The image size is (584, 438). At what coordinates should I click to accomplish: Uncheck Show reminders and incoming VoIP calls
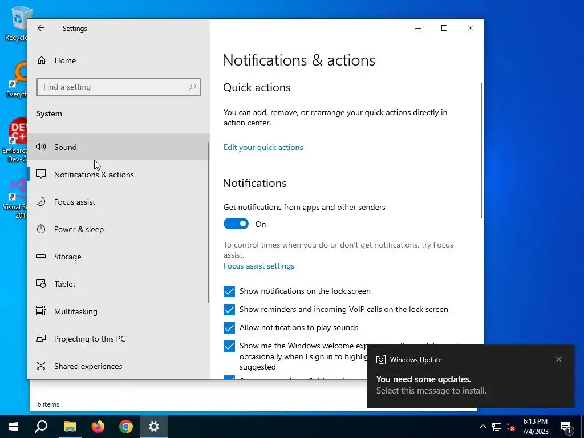coord(229,310)
